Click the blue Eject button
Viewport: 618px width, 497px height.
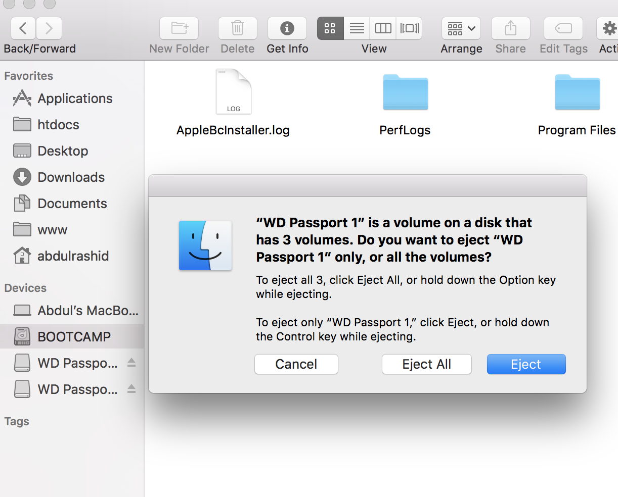point(526,364)
